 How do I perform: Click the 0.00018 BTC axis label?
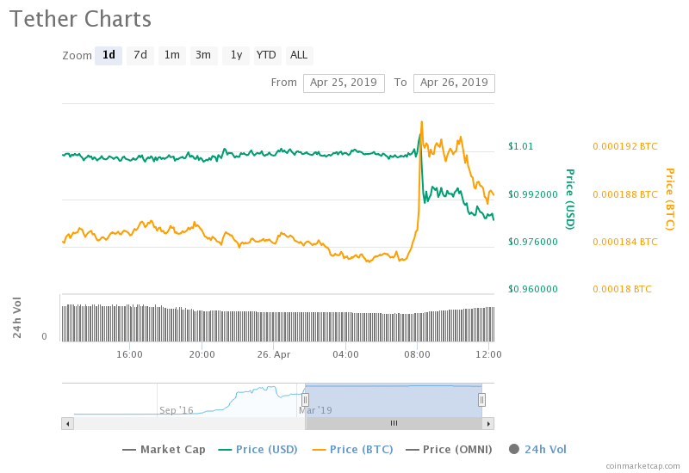[x=622, y=289]
